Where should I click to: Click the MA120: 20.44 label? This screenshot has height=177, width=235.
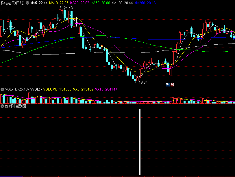click(122, 3)
